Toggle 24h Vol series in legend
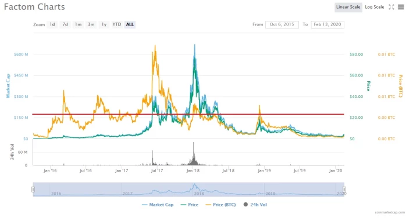Viewport: 413px width, 218px height. coord(255,205)
